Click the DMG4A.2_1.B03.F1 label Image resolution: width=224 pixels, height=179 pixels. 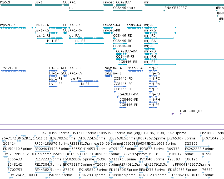tap(24, 175)
